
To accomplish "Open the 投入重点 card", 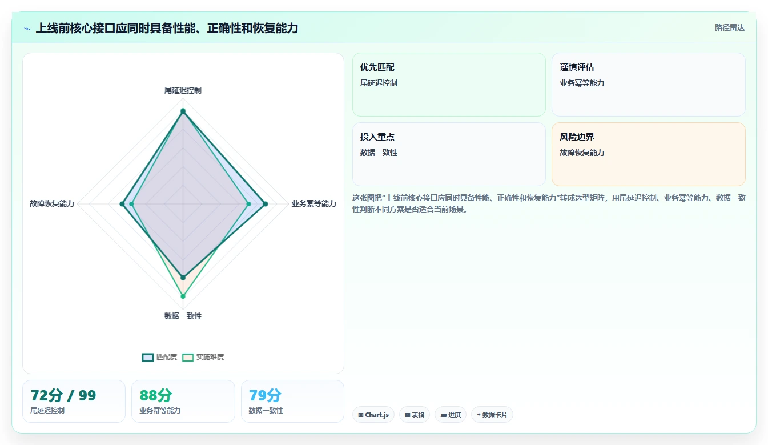I will [x=449, y=154].
